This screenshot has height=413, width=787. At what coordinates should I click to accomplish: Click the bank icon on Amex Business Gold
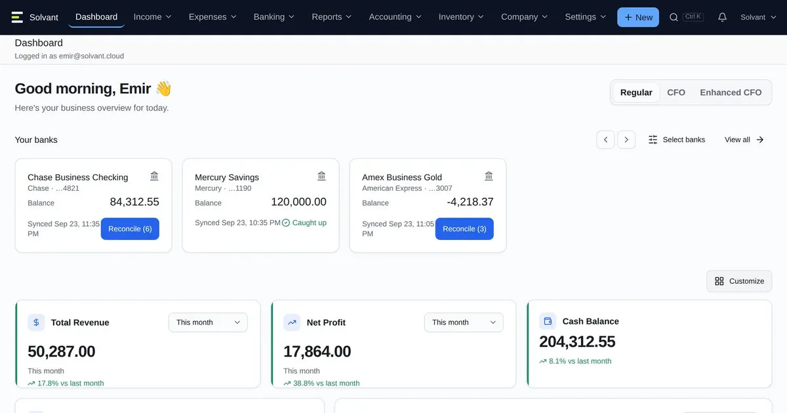pos(489,176)
